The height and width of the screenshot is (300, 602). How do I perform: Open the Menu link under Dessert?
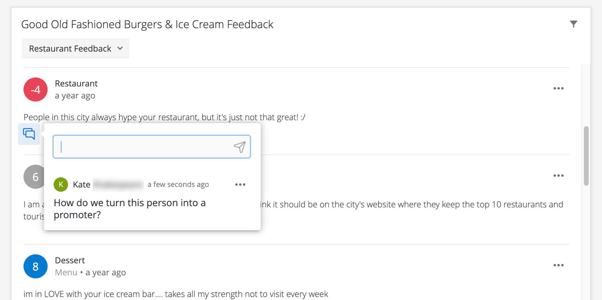pos(66,272)
